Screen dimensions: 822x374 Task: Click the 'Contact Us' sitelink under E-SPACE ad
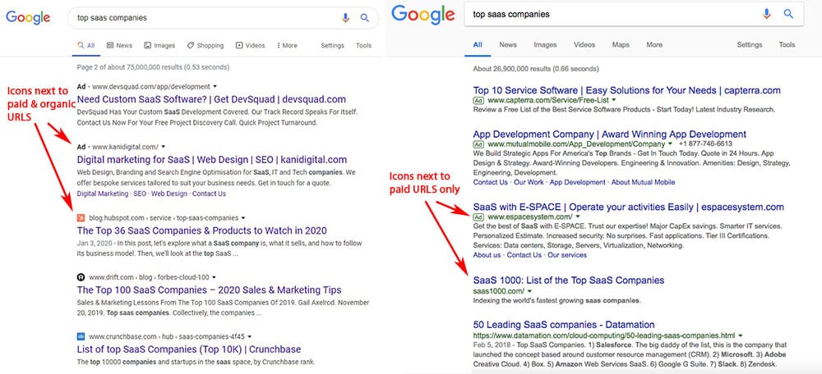click(524, 255)
